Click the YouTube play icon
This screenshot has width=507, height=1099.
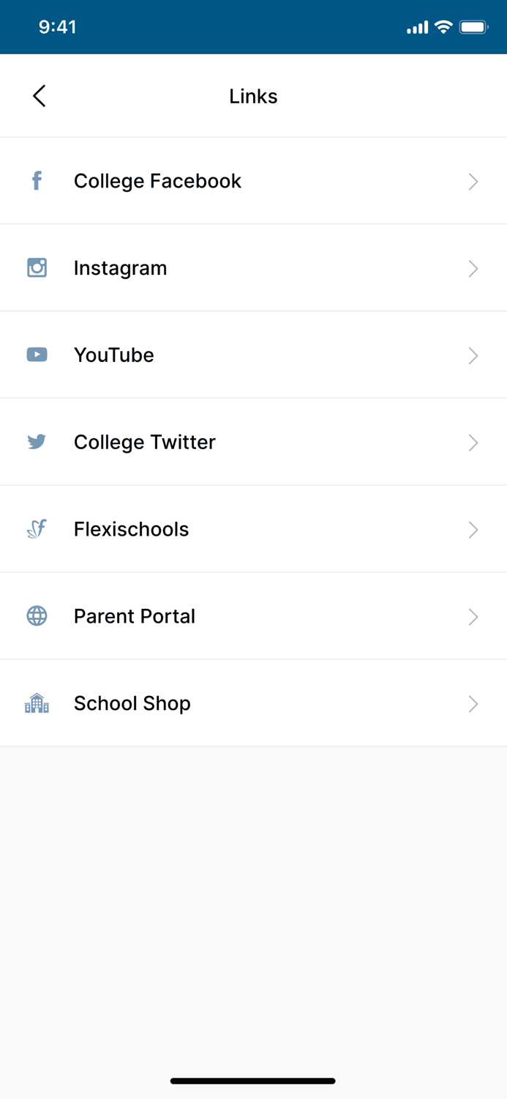click(37, 355)
